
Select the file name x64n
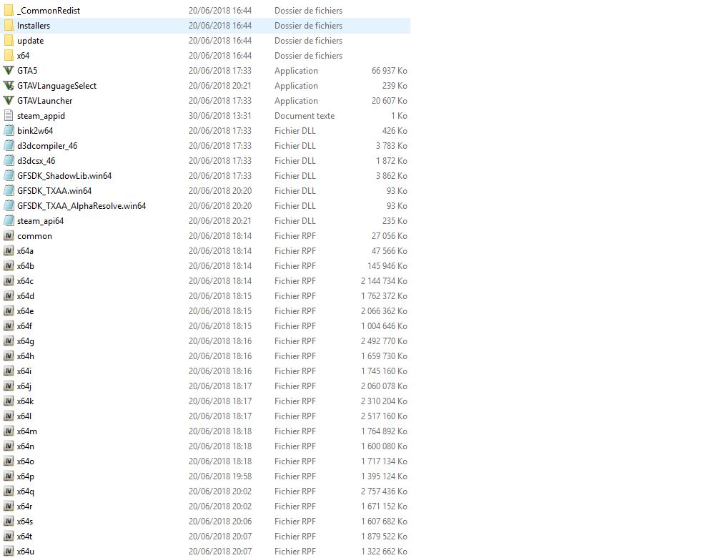[26, 446]
